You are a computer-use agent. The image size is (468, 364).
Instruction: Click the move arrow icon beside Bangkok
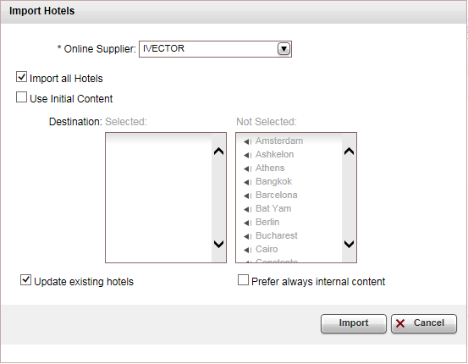tap(247, 182)
